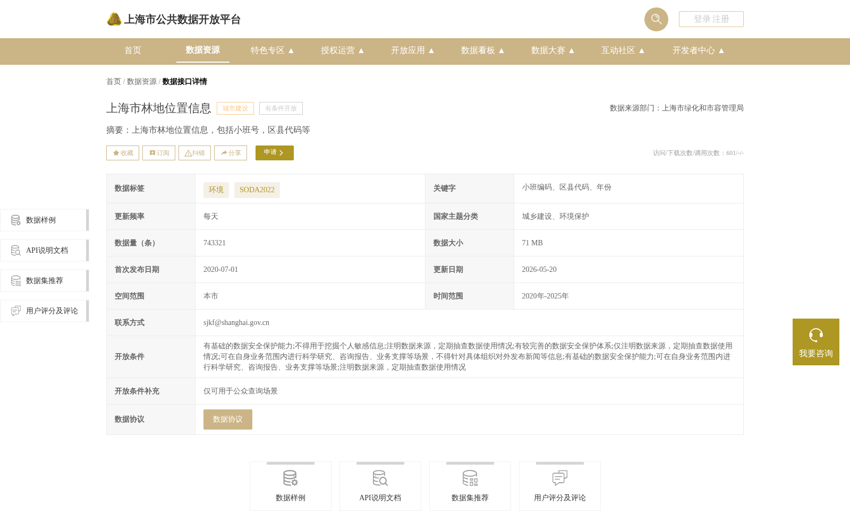Click dataset recommendation icon in left sidebar
Image resolution: width=850 pixels, height=531 pixels.
[16, 280]
